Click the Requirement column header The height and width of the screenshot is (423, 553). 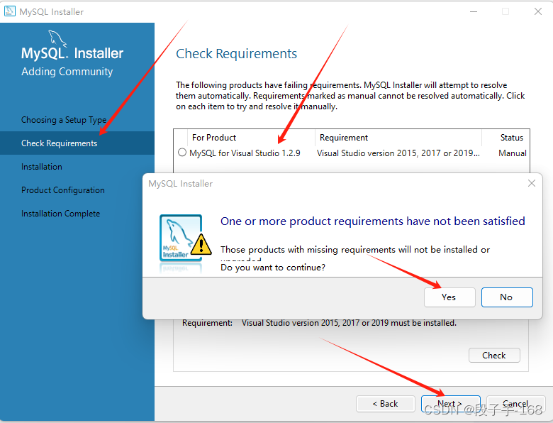pyautogui.click(x=398, y=138)
